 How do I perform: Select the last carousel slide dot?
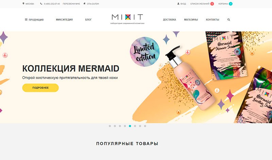(x=145, y=126)
